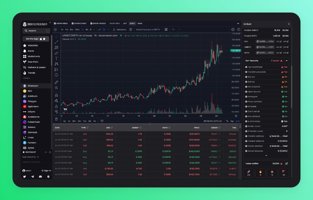
Task: Select the ruler measure tool
Action: tap(56, 82)
